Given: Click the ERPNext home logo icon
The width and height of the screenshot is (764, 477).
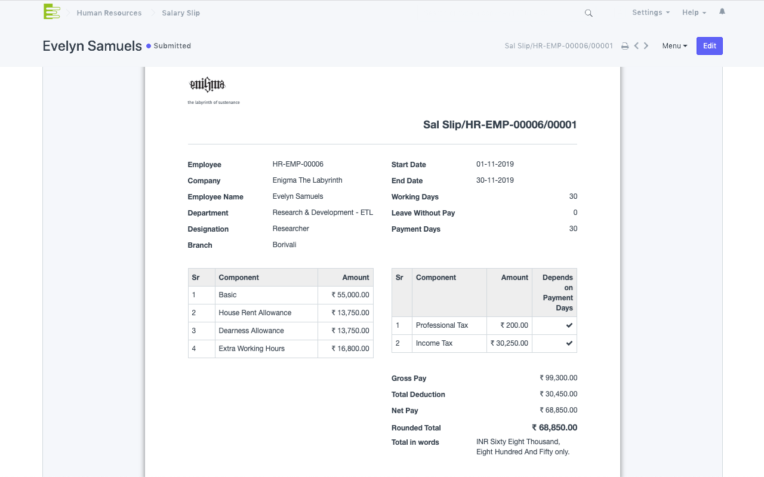Looking at the screenshot, I should 52,11.
